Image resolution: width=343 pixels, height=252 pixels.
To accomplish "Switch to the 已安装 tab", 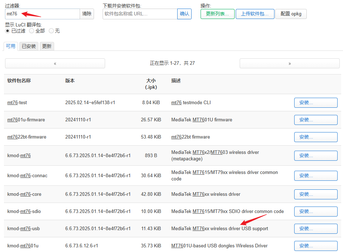I will click(x=29, y=46).
